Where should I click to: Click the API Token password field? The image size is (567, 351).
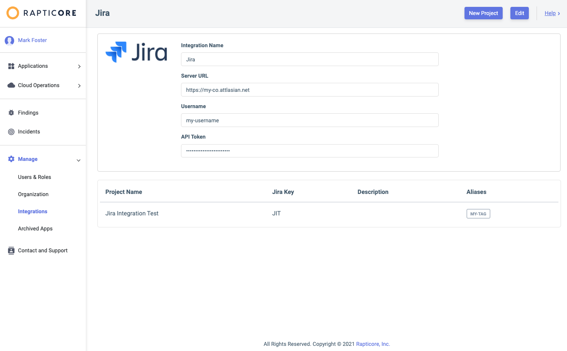click(x=310, y=151)
